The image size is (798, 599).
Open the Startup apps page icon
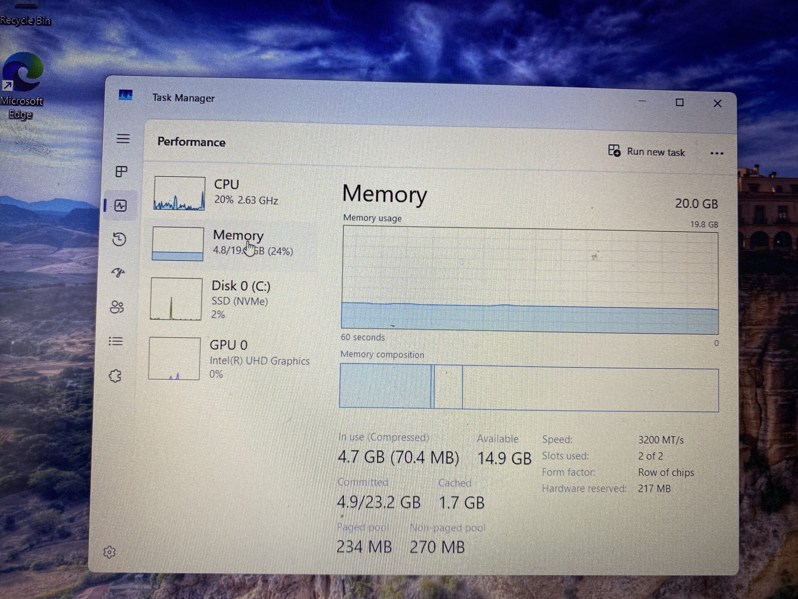(x=118, y=273)
